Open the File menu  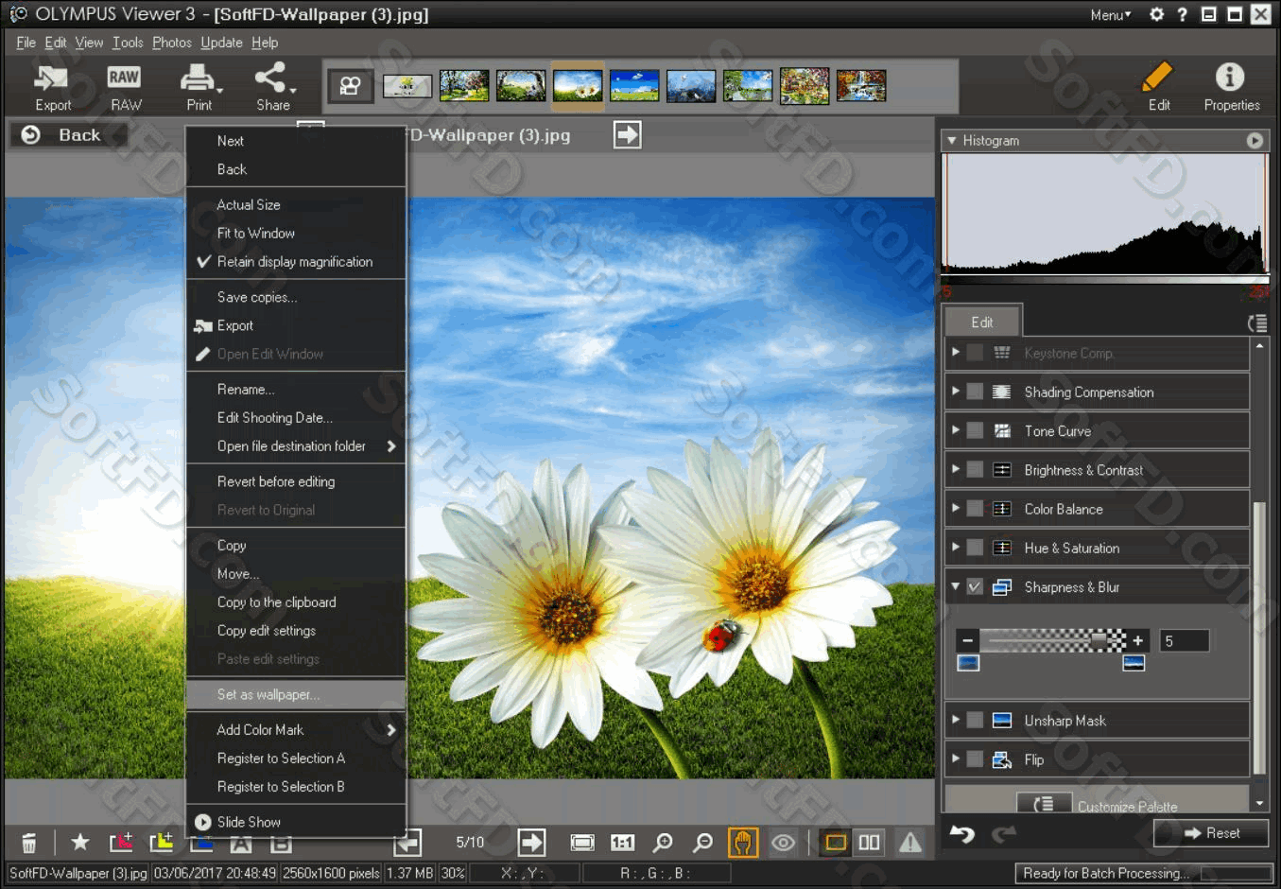tap(26, 43)
